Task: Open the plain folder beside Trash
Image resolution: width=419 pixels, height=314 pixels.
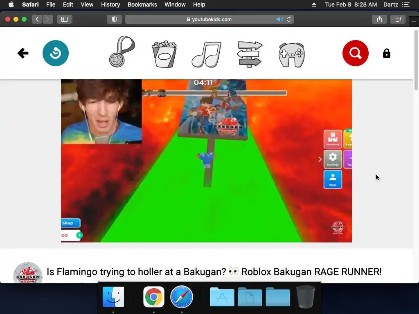Action: pos(278,297)
